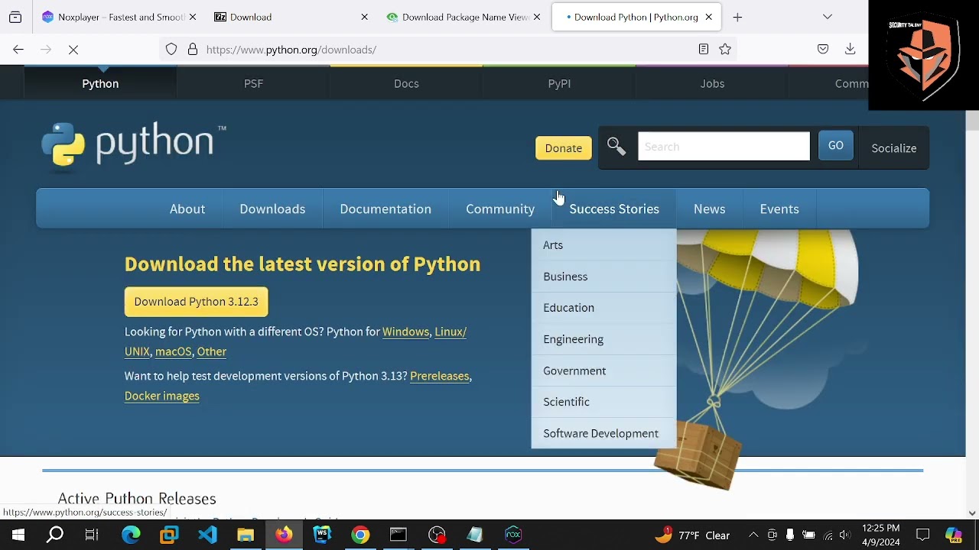The width and height of the screenshot is (979, 550).
Task: Select Education in Success Stories submenu
Action: click(x=604, y=308)
